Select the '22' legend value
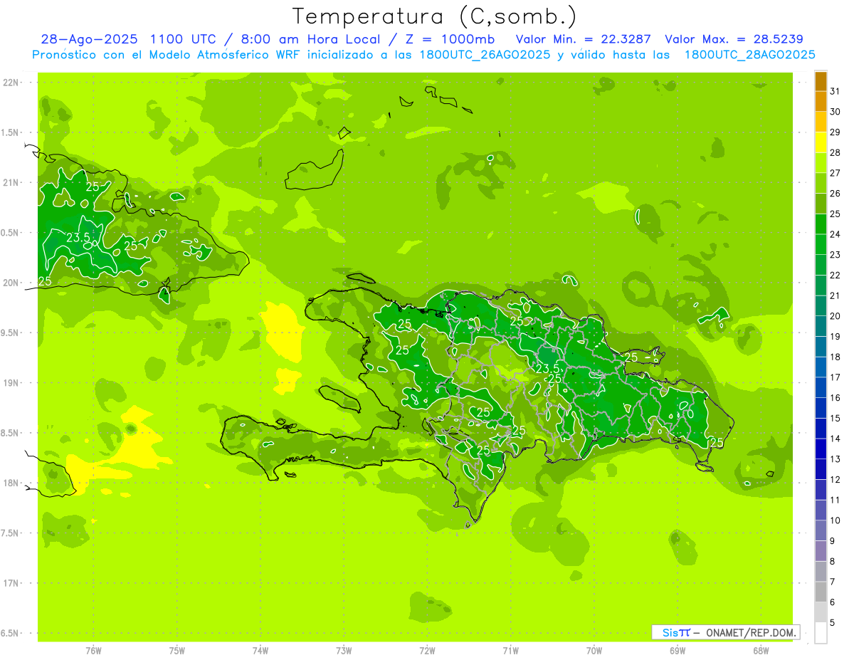Viewport: 854px width, 660px height. pyautogui.click(x=835, y=275)
